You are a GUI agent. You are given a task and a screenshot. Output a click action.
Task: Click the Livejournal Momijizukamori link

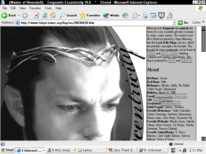(171, 103)
